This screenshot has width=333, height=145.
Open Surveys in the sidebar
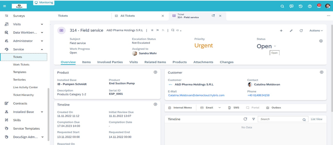19,16
